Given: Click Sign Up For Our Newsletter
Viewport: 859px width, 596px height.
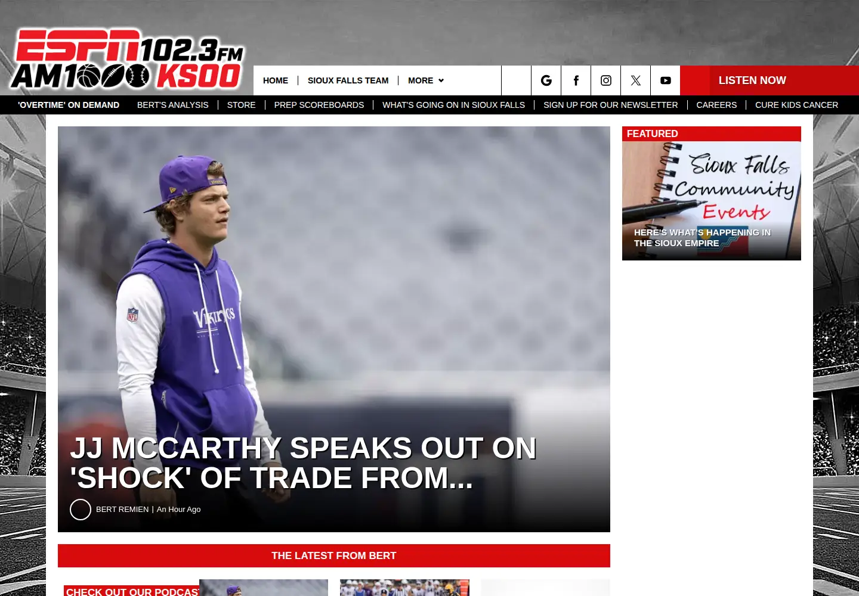Looking at the screenshot, I should 610,105.
